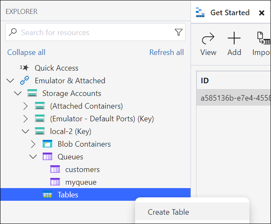Click the Quick Access star icon
The width and height of the screenshot is (271, 224).
(24, 68)
